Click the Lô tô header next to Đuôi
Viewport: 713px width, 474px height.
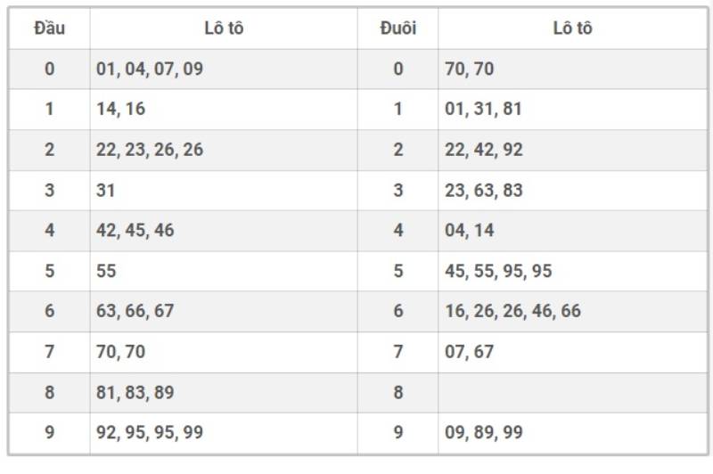click(572, 28)
